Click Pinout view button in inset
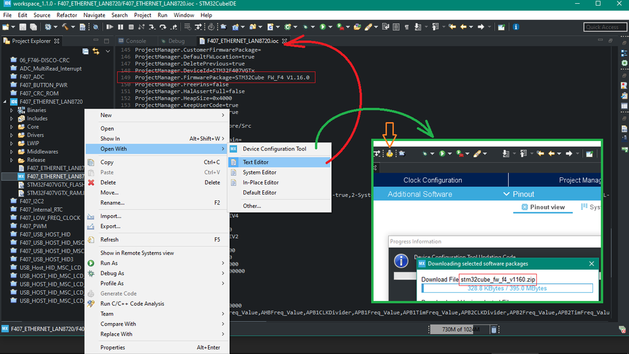Screen dimensions: 629x354 click(543, 207)
